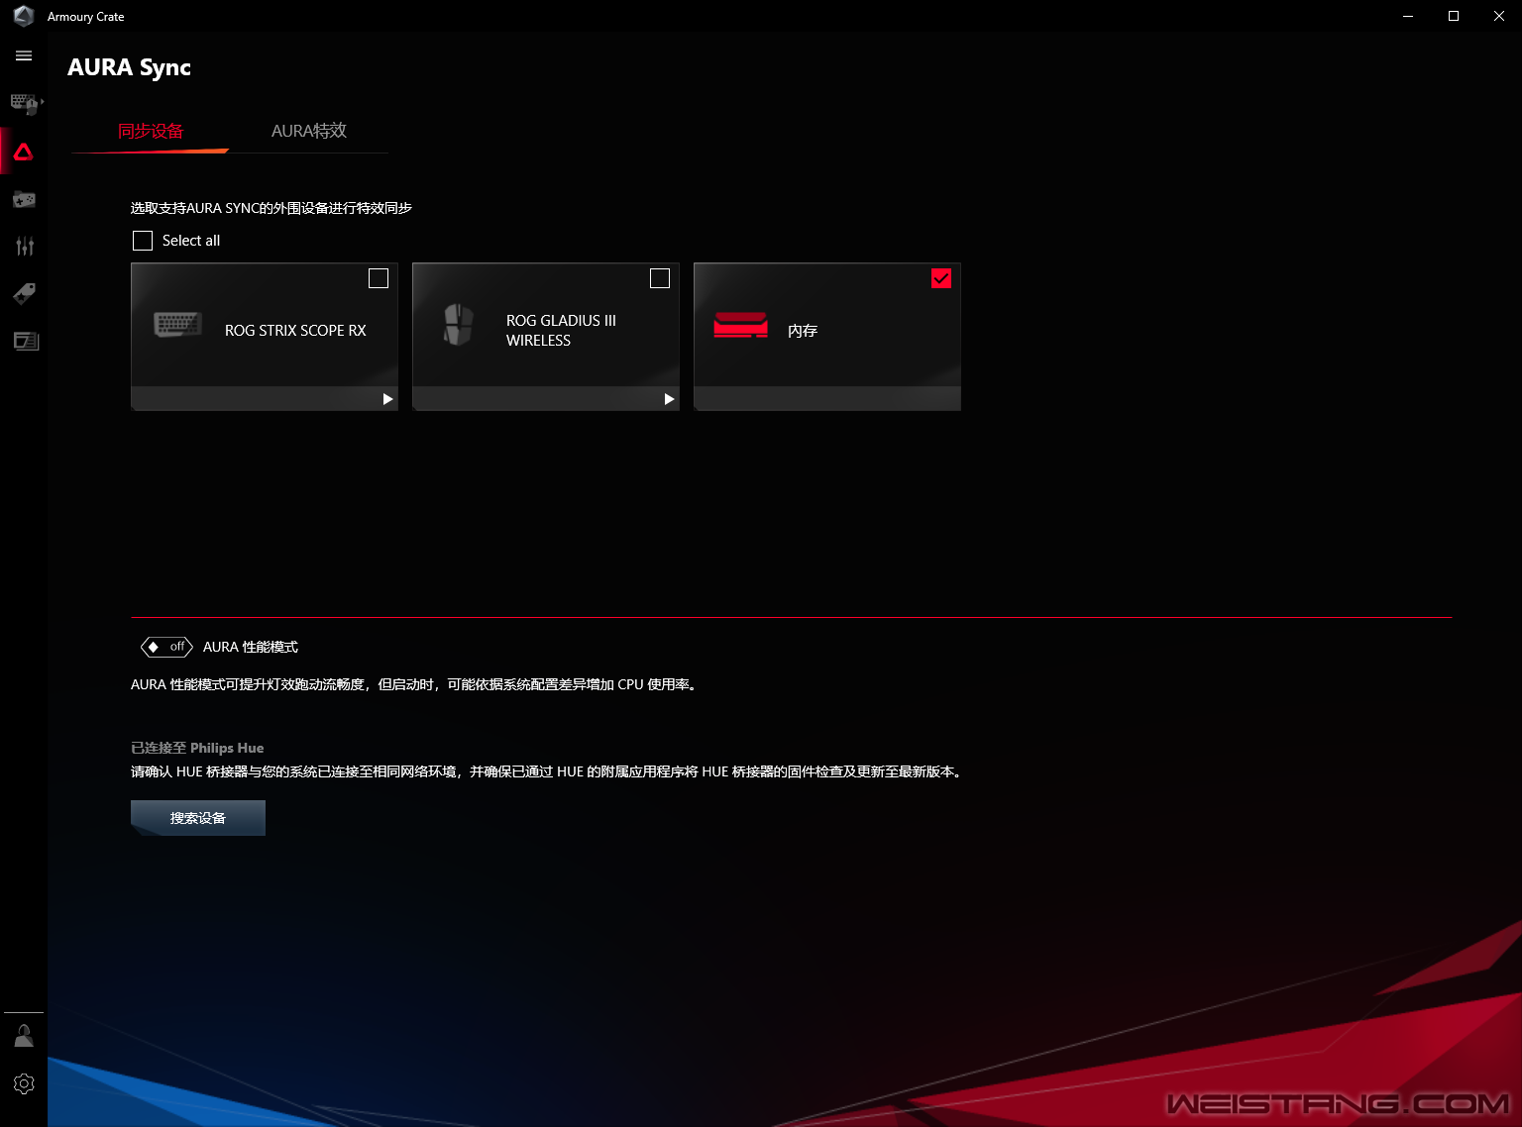The height and width of the screenshot is (1127, 1522).
Task: Check the Select all checkbox
Action: pos(143,241)
